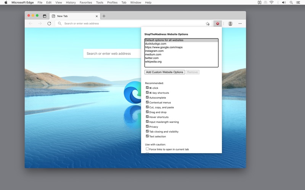Open the View menu

[x=59, y=3]
